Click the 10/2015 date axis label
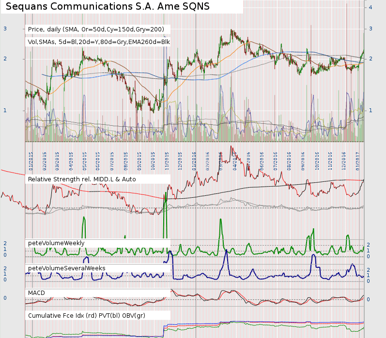386x338 pixels. coord(153,161)
